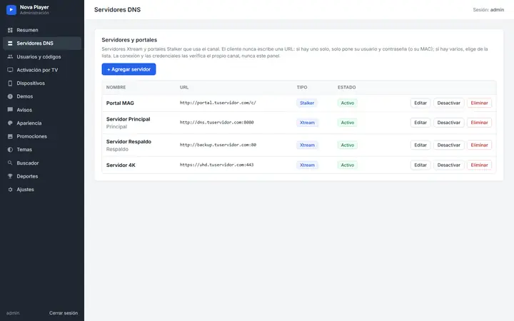Open Apariencia via its palette icon
514x321 pixels.
10,123
